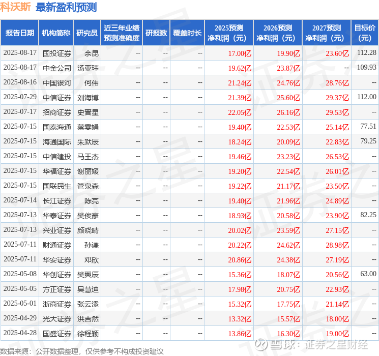Click analyst name 洪吉然

(x=88, y=318)
